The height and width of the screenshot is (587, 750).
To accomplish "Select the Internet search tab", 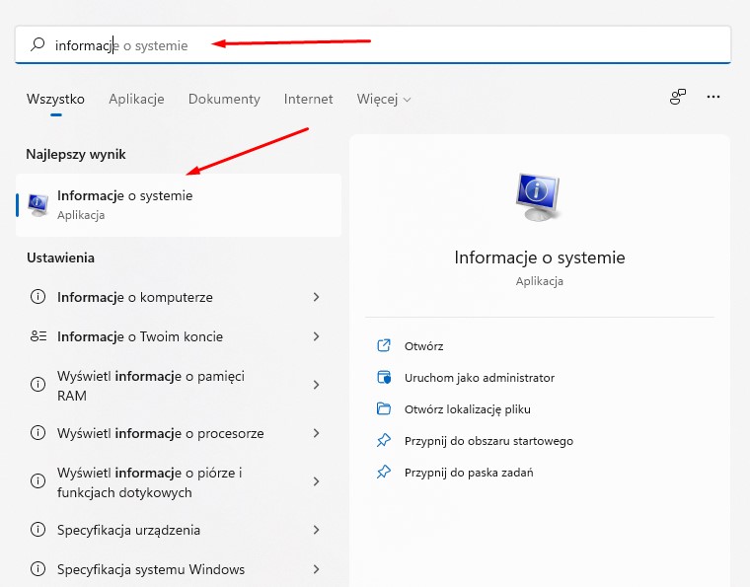I will click(308, 100).
